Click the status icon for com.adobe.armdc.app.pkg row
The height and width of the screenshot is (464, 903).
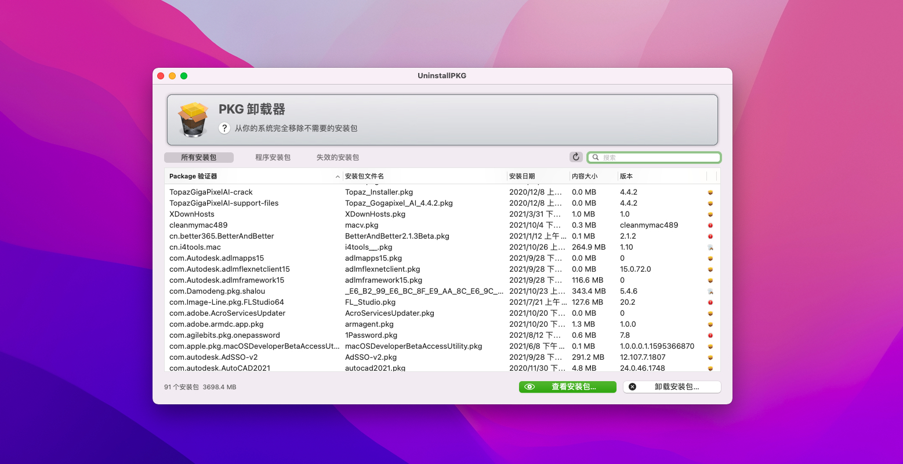pyautogui.click(x=710, y=324)
